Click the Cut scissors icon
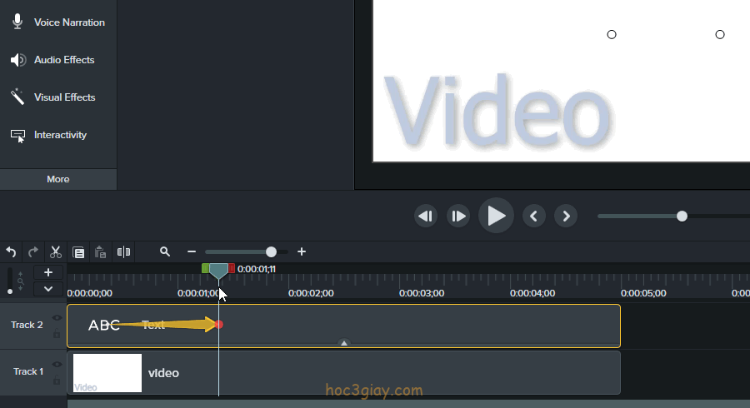The width and height of the screenshot is (750, 408). (x=56, y=251)
